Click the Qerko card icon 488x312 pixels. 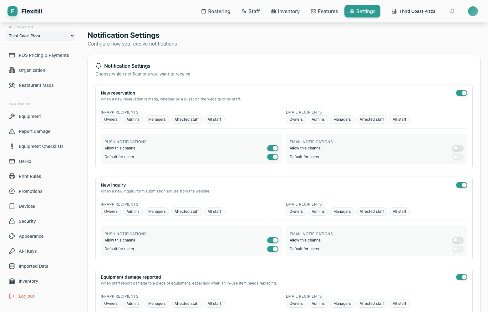[12, 161]
